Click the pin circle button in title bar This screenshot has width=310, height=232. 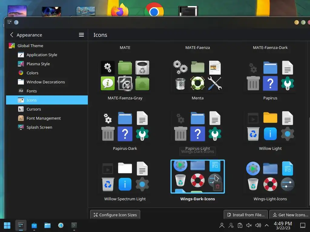(16, 22)
